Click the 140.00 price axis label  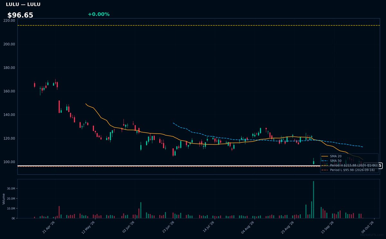pos(9,115)
